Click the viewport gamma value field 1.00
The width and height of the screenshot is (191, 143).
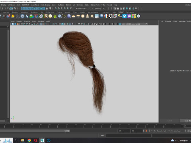tap(115, 24)
